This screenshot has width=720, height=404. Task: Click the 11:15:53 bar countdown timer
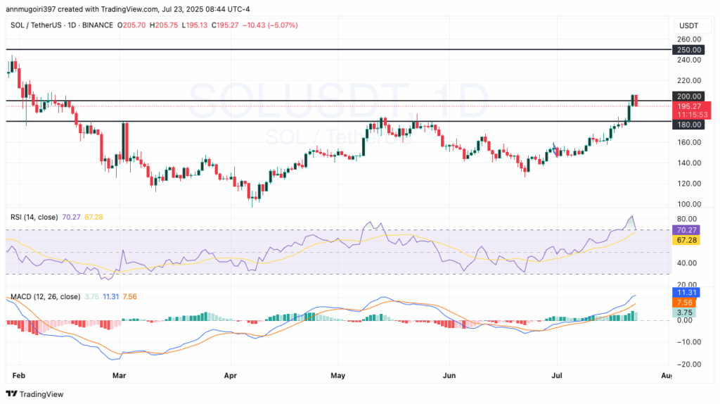(x=693, y=115)
